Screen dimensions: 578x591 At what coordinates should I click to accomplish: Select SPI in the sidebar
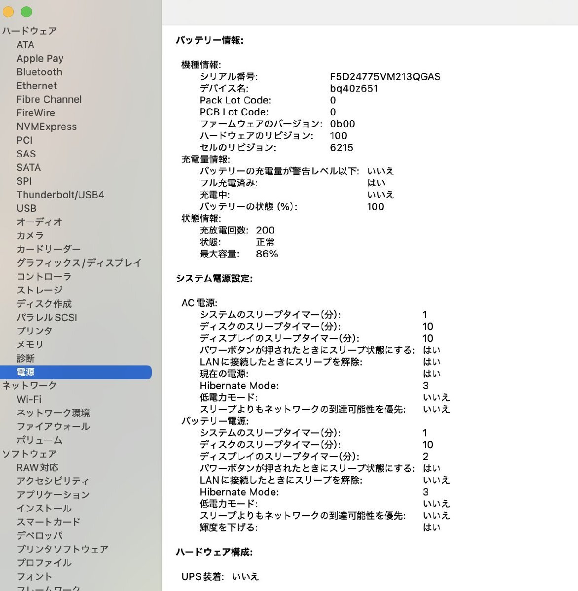[24, 181]
